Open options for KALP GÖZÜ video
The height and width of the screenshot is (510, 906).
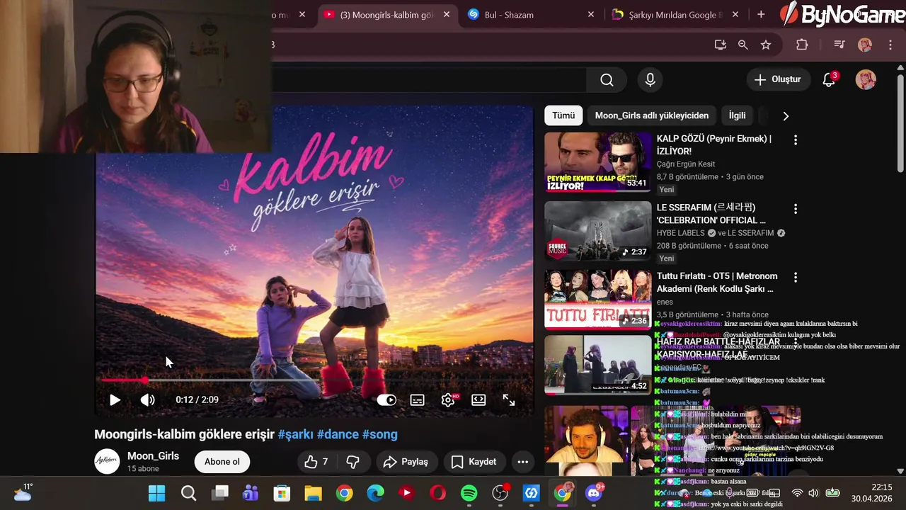pos(796,140)
